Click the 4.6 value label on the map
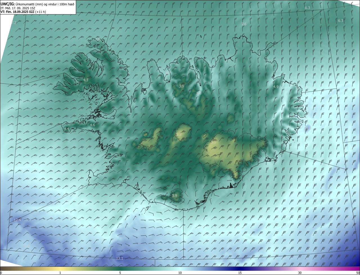The height and width of the screenshot is (275, 360). [92, 125]
